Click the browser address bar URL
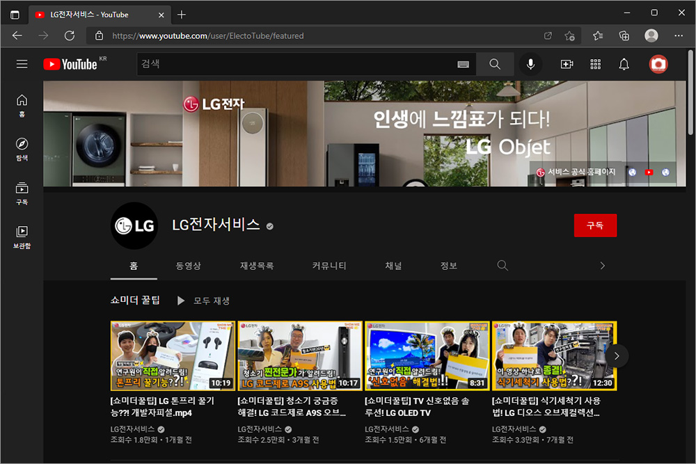 (208, 35)
